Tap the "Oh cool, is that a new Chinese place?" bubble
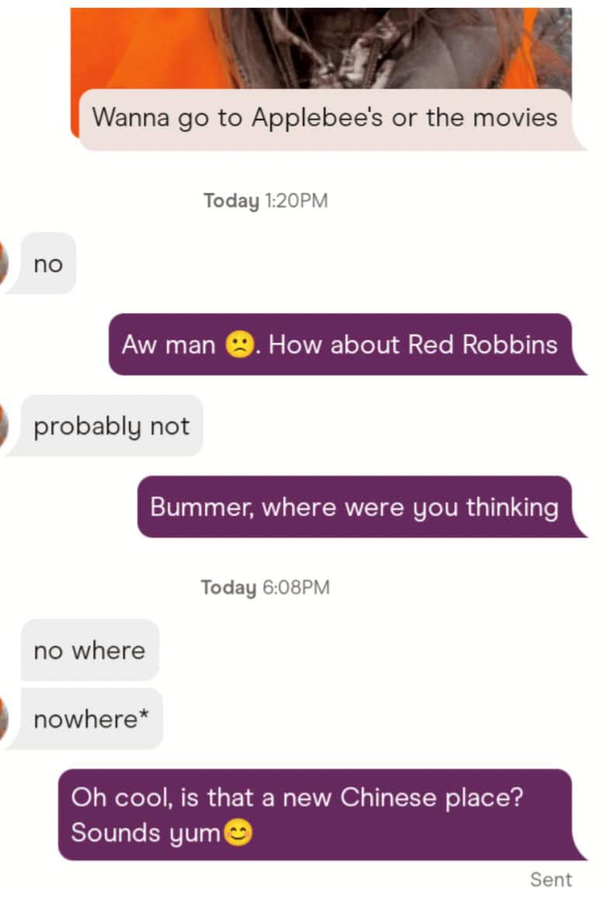The height and width of the screenshot is (917, 610). 316,815
